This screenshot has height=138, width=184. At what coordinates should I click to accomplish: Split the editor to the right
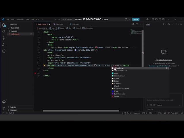click(137, 24)
